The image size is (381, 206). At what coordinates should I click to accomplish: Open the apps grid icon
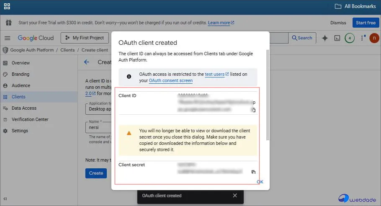7,7
